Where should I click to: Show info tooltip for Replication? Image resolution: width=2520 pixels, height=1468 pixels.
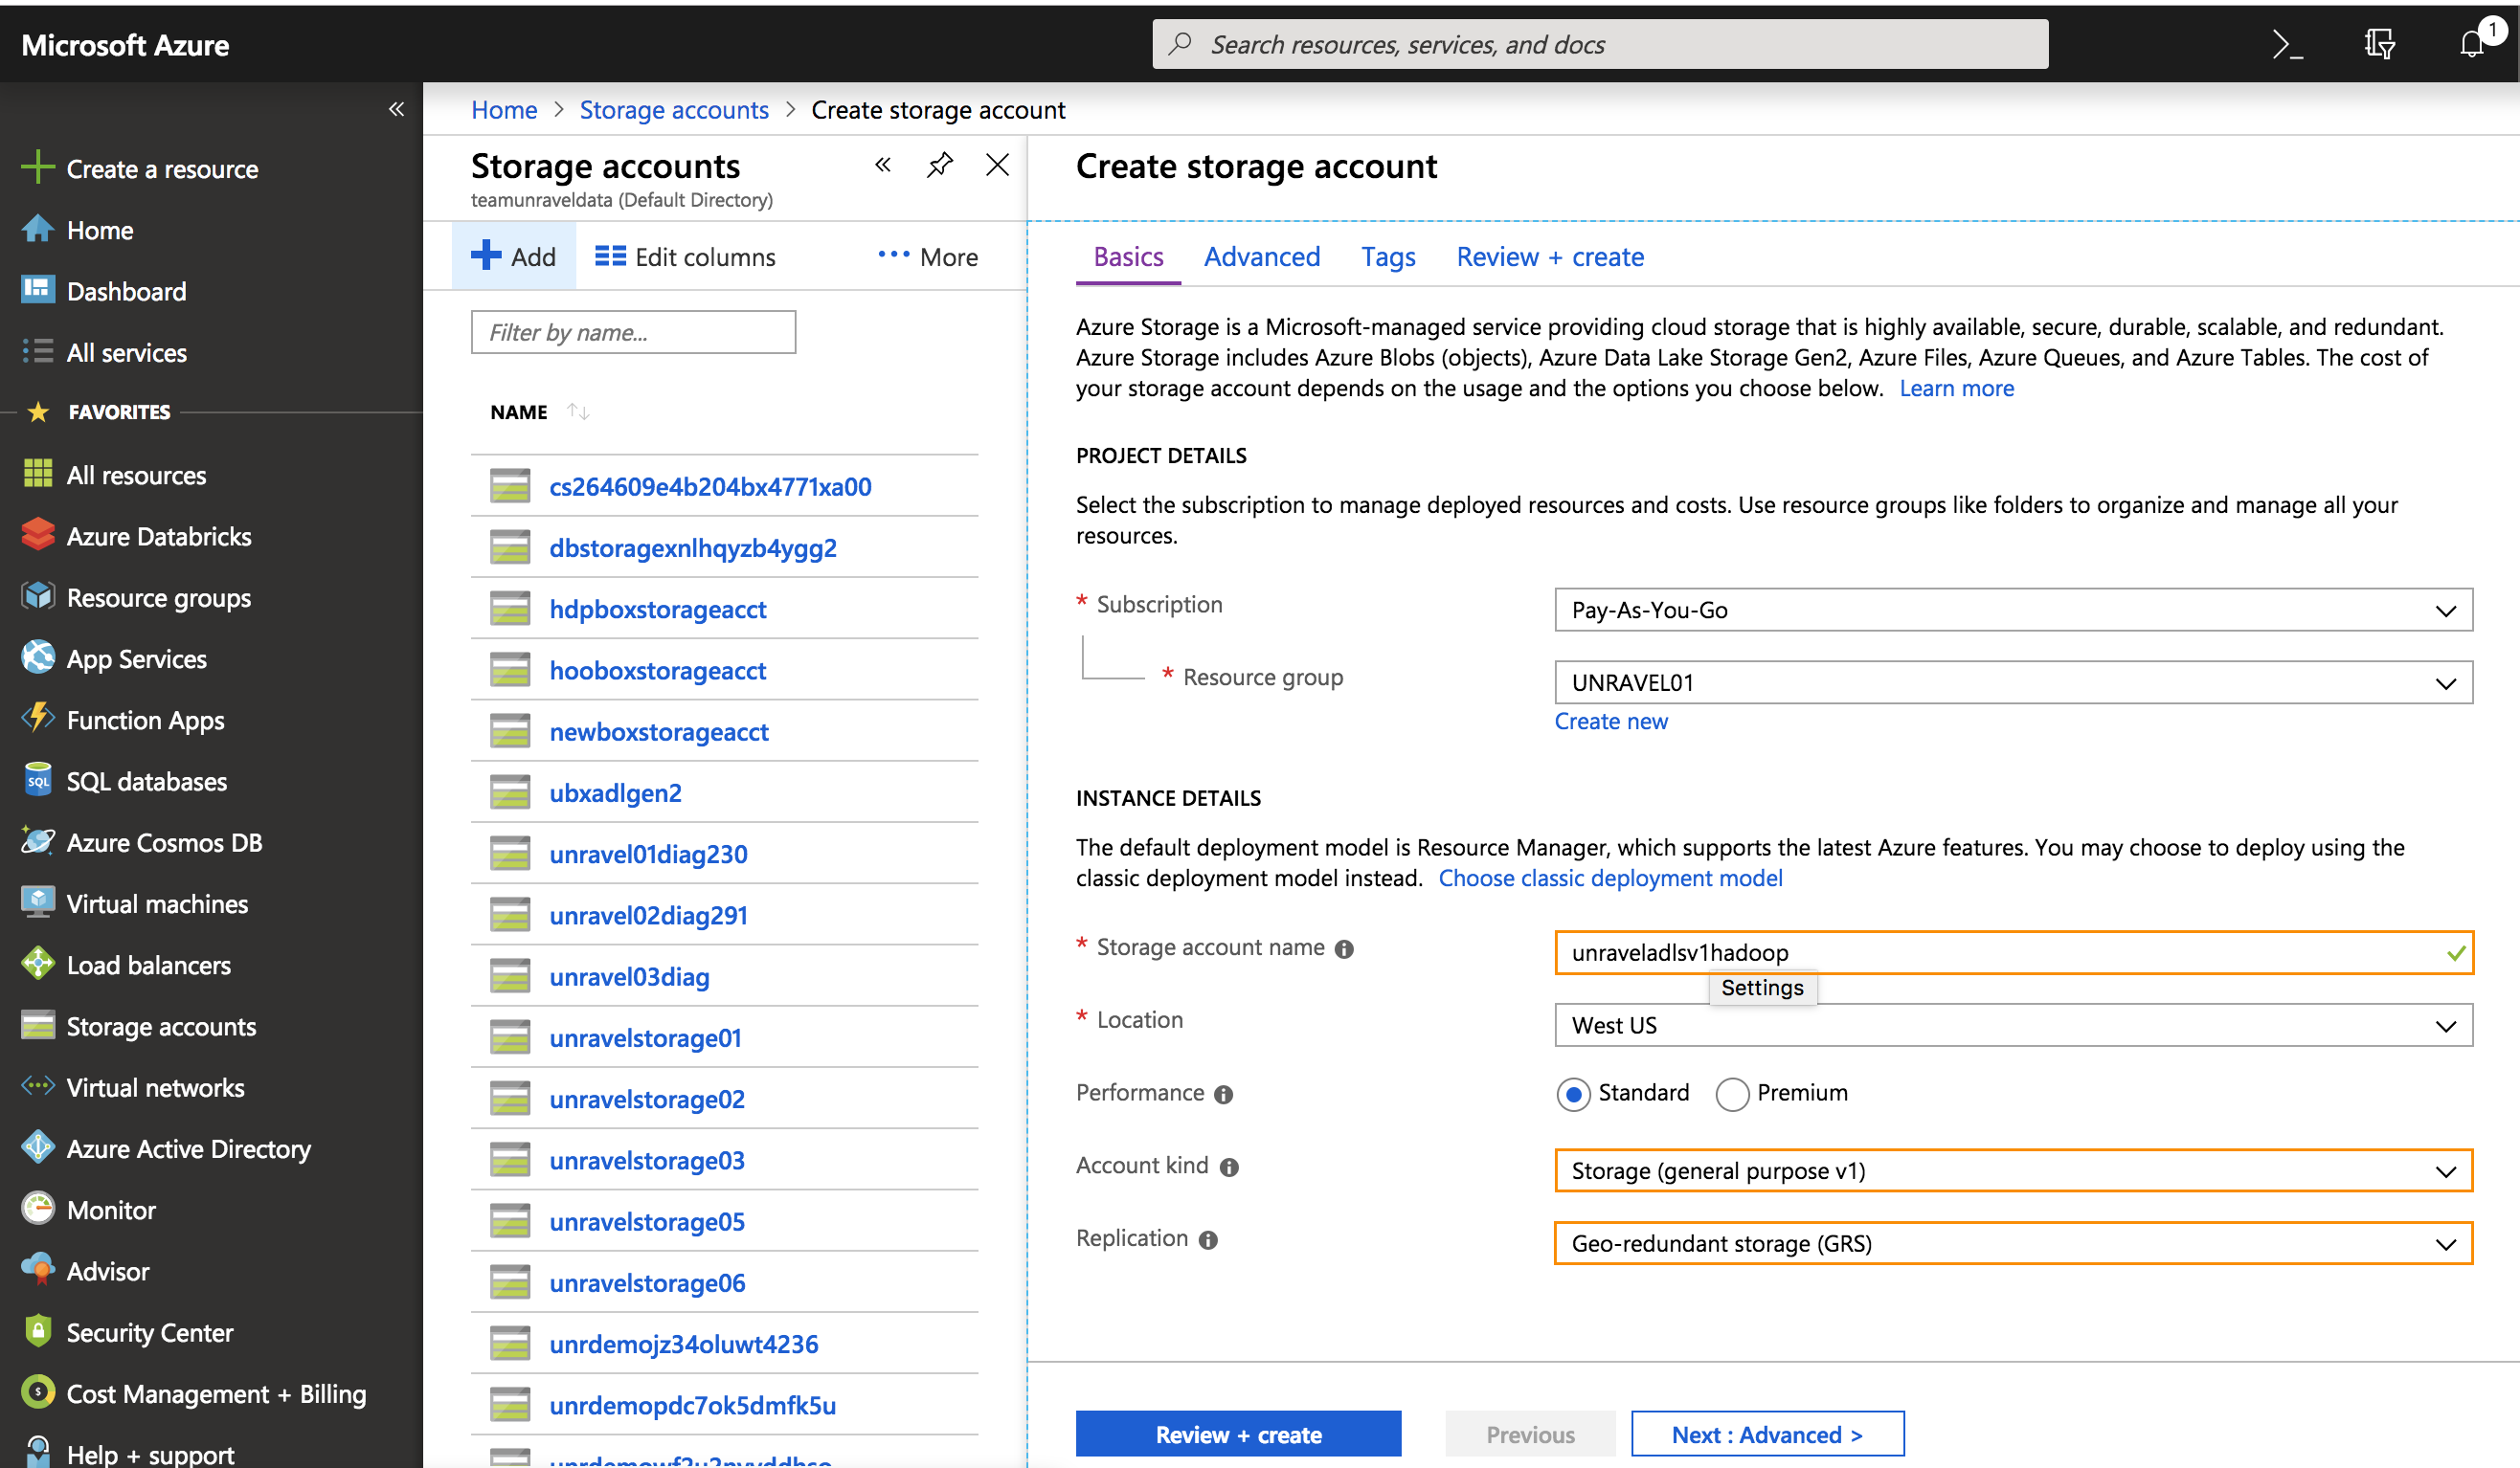click(x=1209, y=1240)
